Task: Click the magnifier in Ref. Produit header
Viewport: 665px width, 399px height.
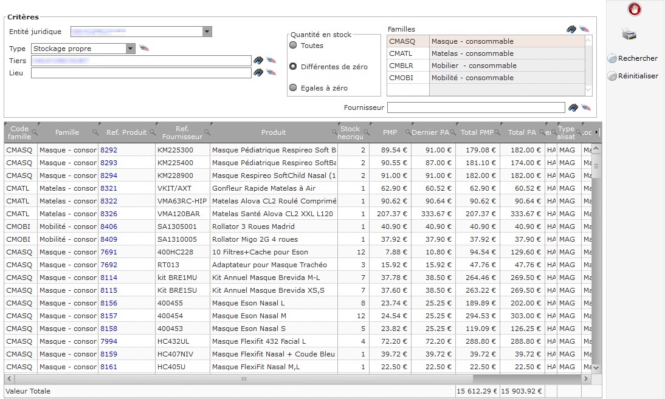Action: 153,132
